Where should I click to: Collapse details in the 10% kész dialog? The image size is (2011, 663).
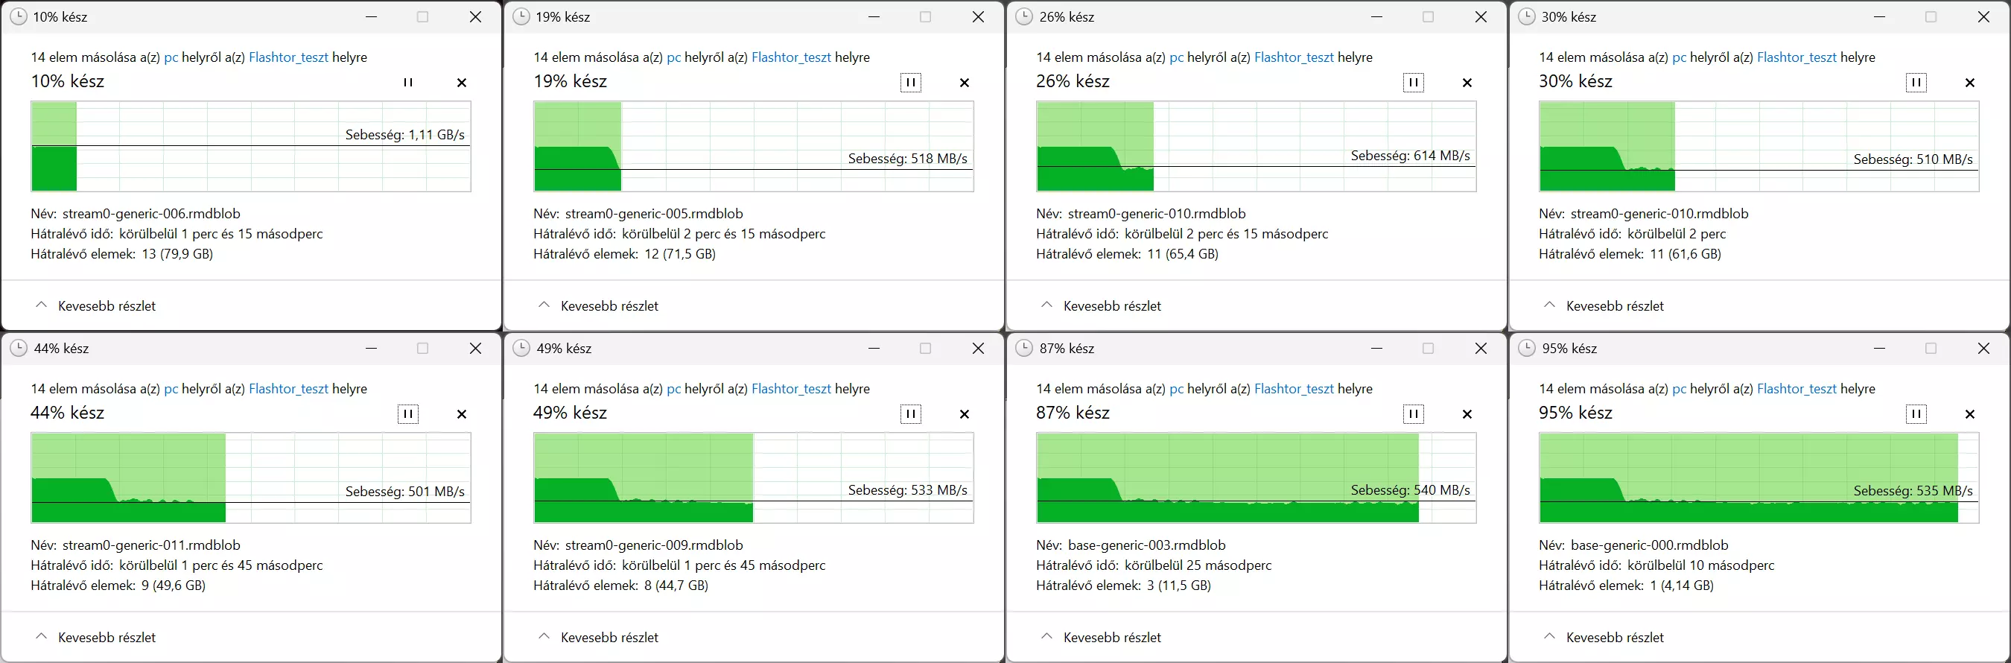pos(96,305)
